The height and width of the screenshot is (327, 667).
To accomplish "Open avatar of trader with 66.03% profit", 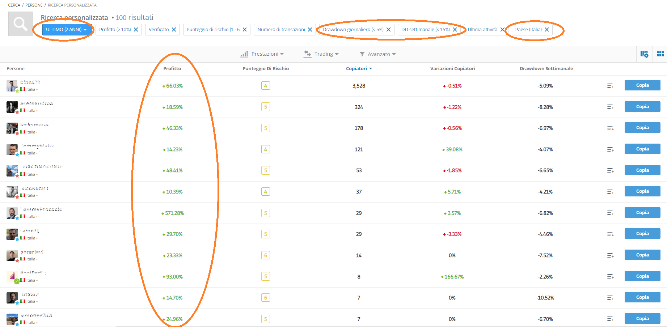I will click(12, 86).
